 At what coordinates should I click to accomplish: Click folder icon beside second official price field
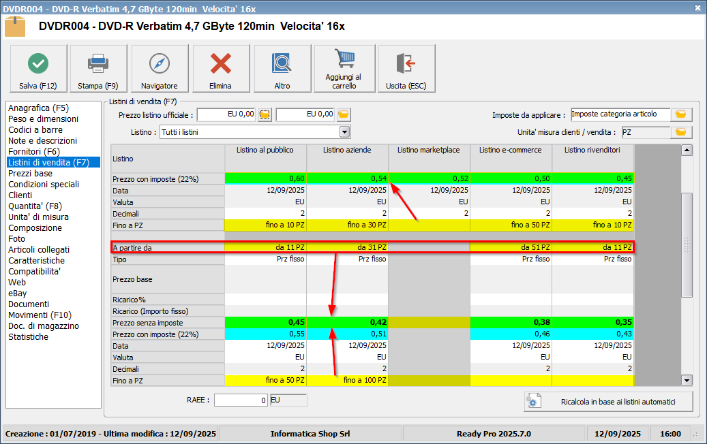344,114
